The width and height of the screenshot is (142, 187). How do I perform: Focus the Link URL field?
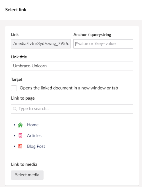(41, 44)
